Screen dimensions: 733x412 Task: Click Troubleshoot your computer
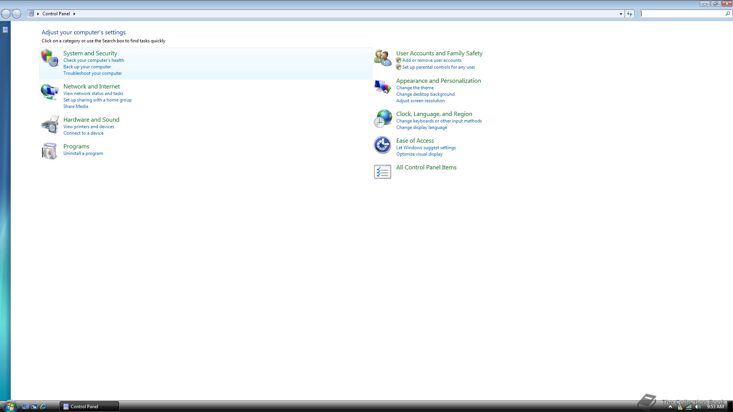click(x=93, y=73)
